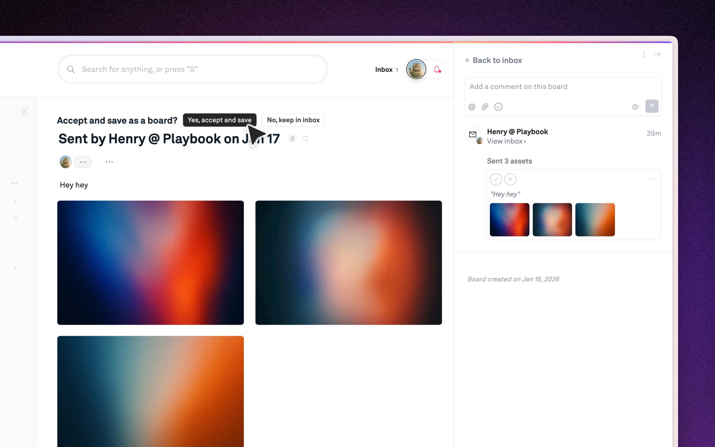The width and height of the screenshot is (715, 447).
Task: Click the search for anything field
Action: 193,69
